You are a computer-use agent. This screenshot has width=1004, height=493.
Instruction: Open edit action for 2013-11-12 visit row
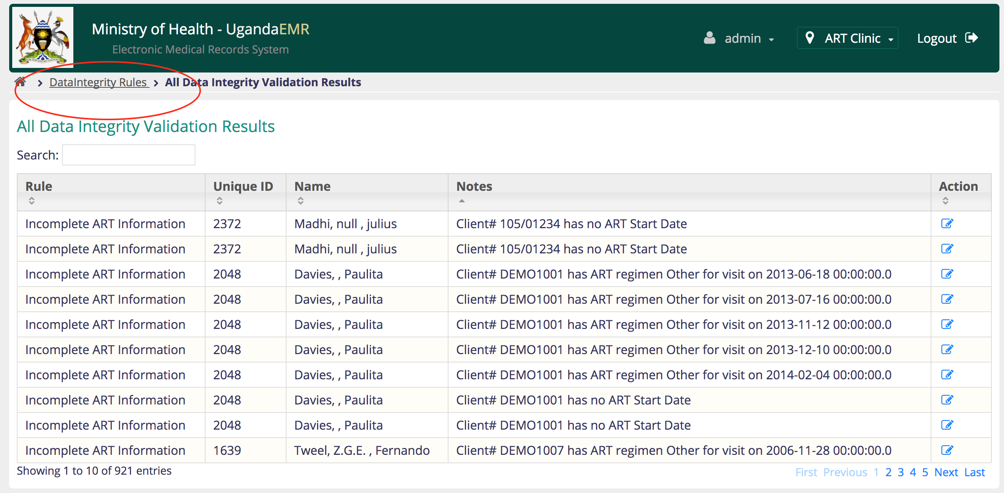[946, 324]
